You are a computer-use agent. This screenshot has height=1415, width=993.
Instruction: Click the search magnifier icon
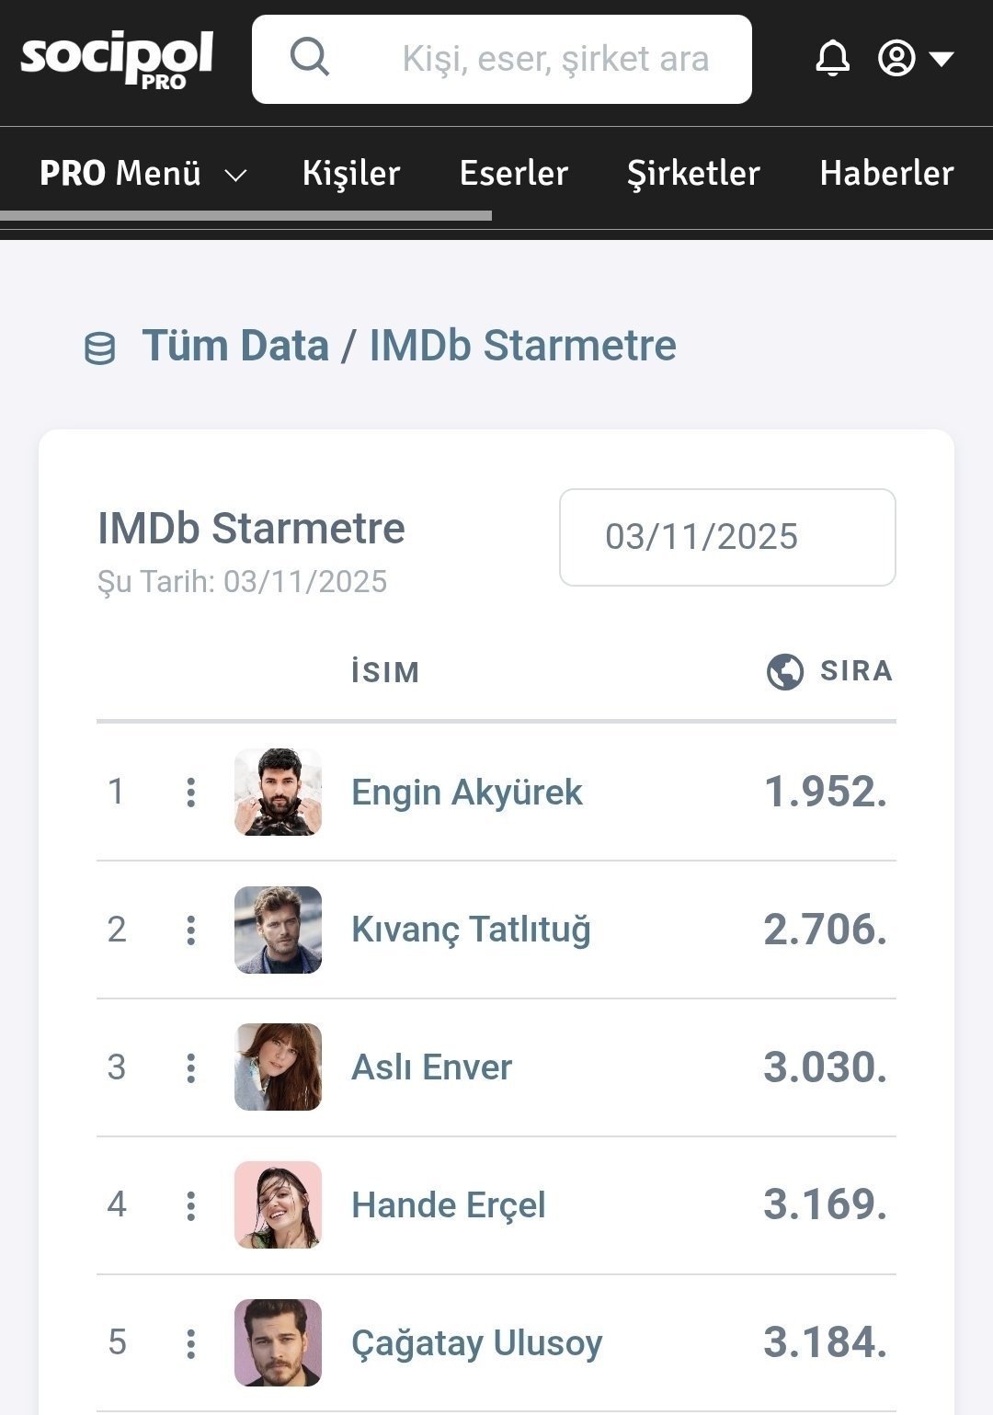[x=310, y=58]
